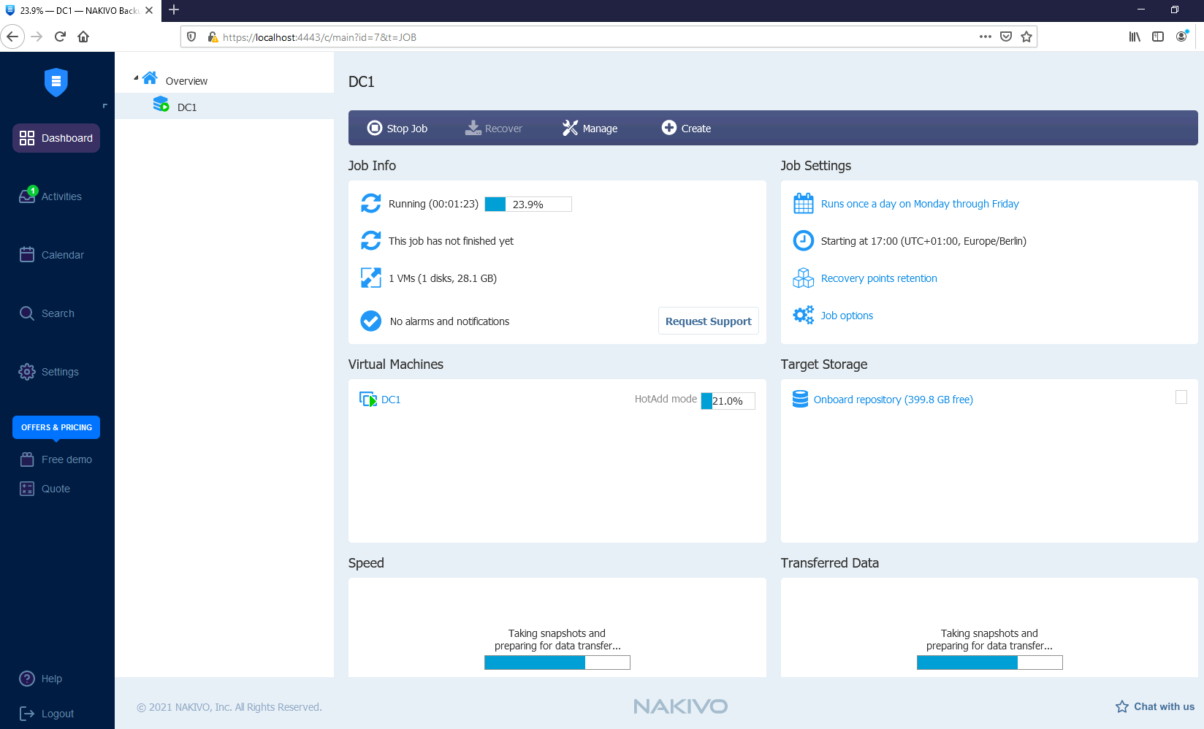Click the Settings gear icon
The height and width of the screenshot is (729, 1204).
coord(27,372)
